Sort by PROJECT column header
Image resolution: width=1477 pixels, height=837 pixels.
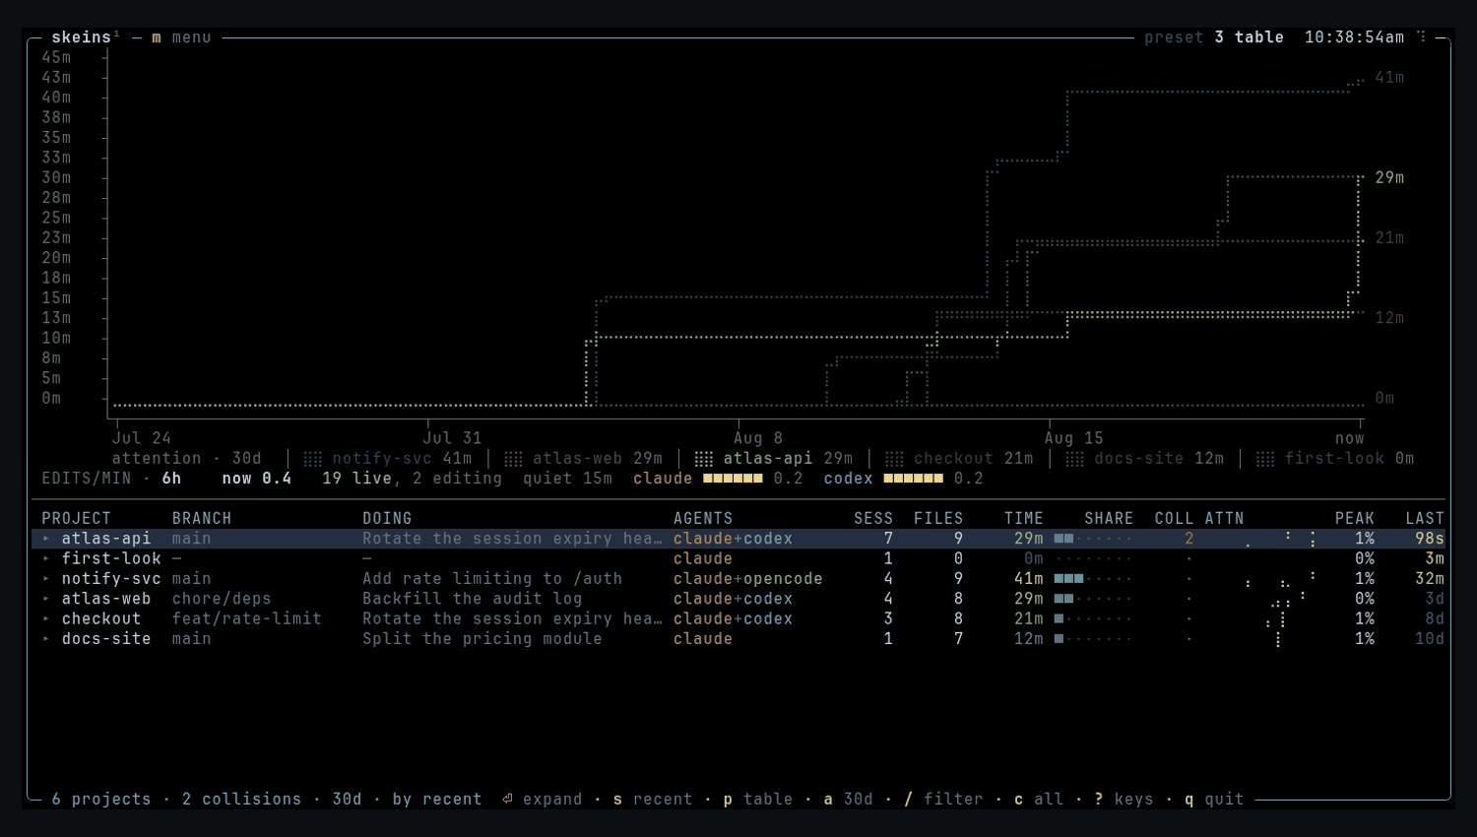77,518
